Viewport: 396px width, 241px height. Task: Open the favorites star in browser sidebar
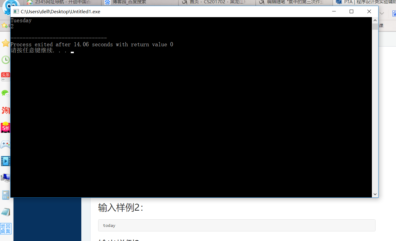5,43
